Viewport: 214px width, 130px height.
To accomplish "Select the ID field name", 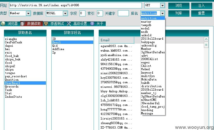I will click(x=72, y=39).
